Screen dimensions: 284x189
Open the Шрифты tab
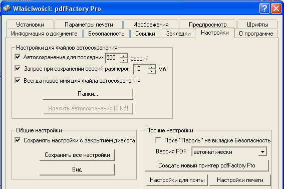(x=257, y=25)
